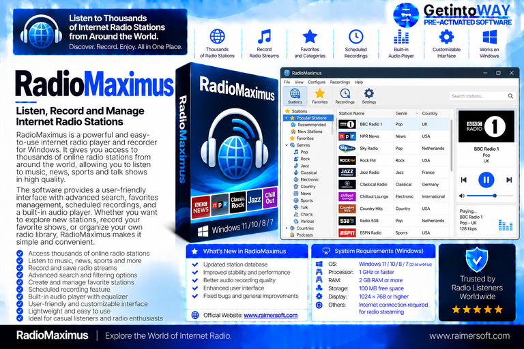Click the Customizable Interface gear icon
524x349 pixels.
coord(446,37)
